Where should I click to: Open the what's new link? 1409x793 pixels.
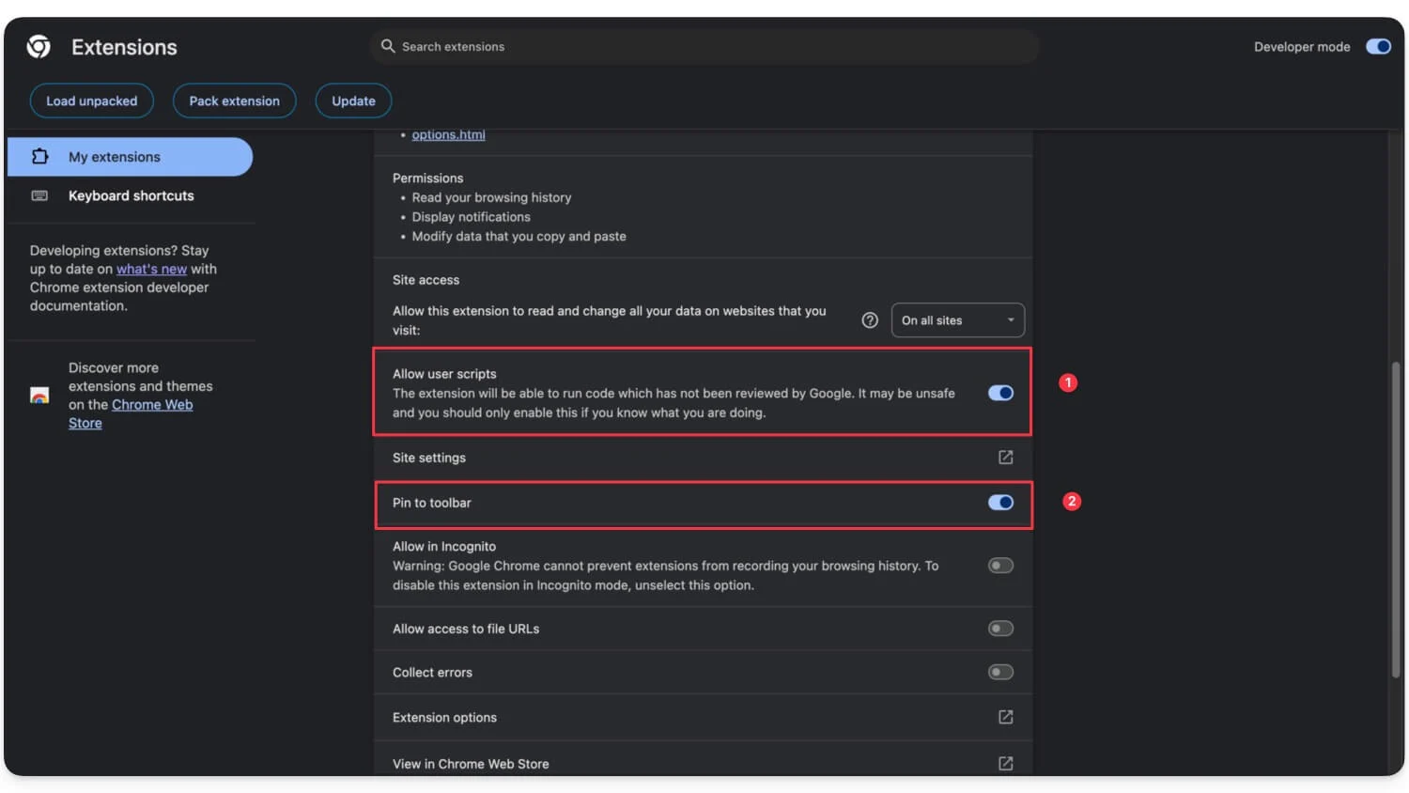152,269
